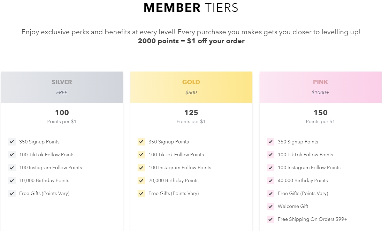Click the Pink 150 Points per $1 figure

[321, 113]
